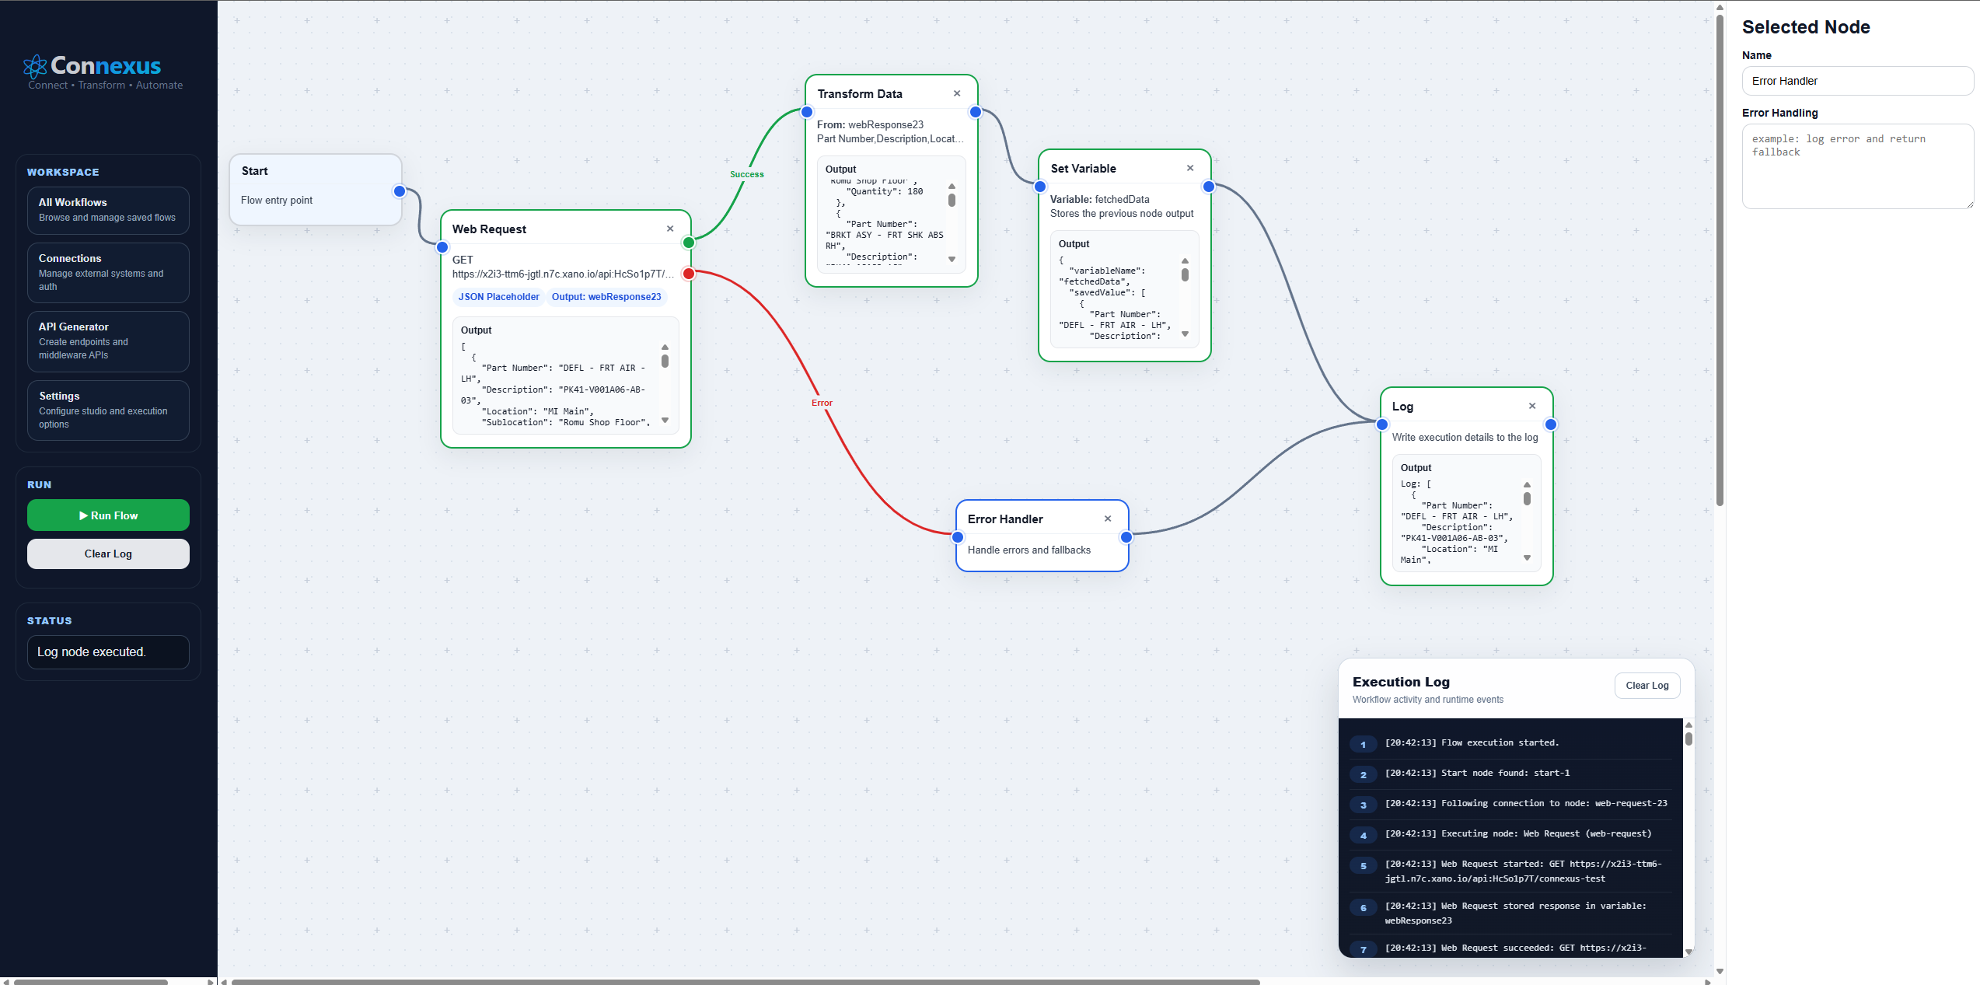
Task: Click Transform Data output port
Action: [976, 112]
